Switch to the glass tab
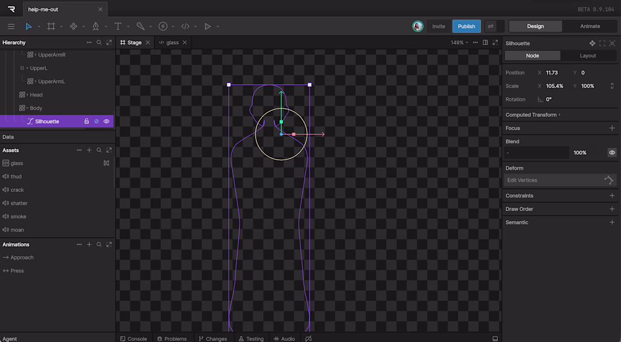The width and height of the screenshot is (621, 342). click(x=172, y=42)
